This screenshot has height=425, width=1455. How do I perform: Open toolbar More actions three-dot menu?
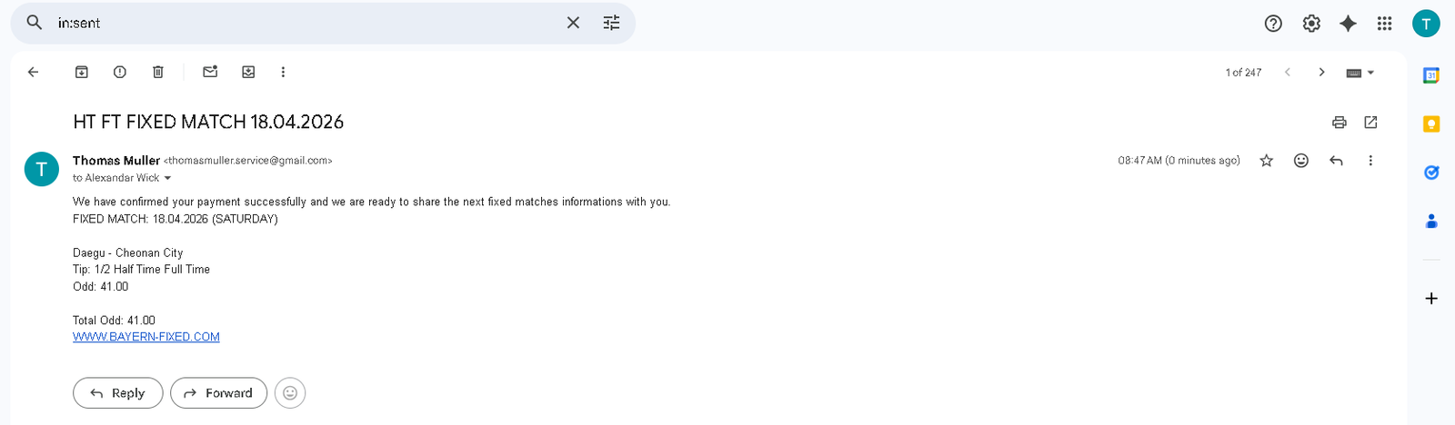(283, 72)
